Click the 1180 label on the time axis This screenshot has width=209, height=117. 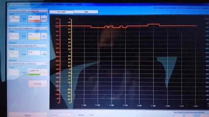139,106
